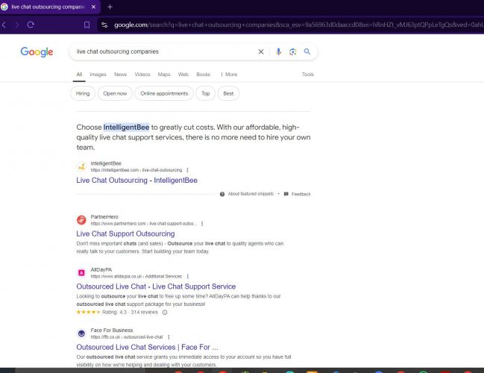The image size is (484, 373).
Task: Click the AllDayPA site favicon
Action: pyautogui.click(x=81, y=273)
